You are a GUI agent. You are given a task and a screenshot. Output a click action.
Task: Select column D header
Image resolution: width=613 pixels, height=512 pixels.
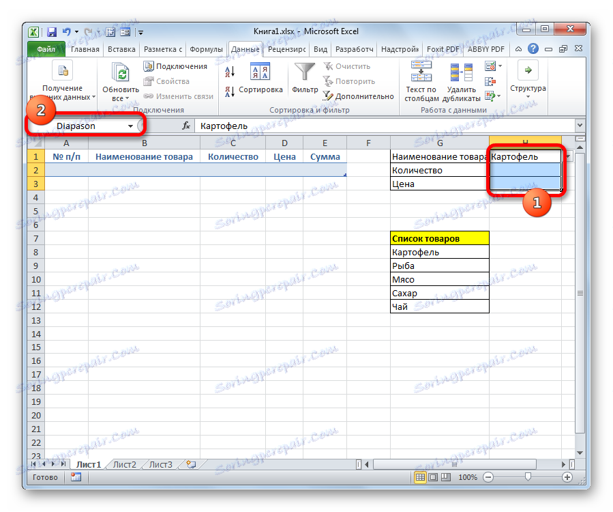click(x=284, y=143)
